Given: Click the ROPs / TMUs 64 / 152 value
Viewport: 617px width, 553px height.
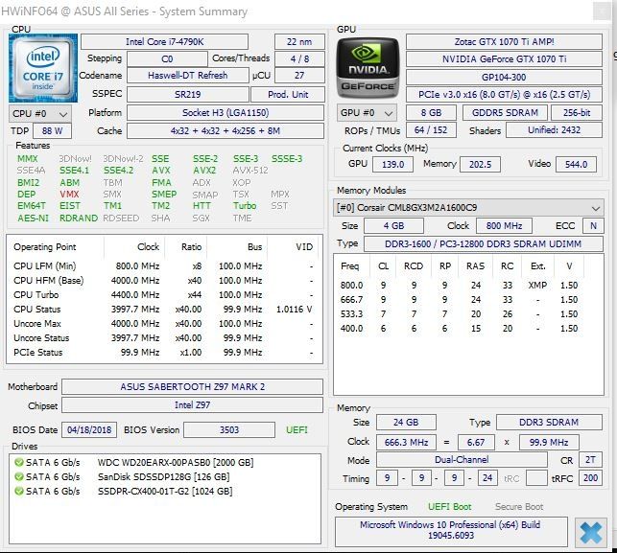Looking at the screenshot, I should pos(431,130).
